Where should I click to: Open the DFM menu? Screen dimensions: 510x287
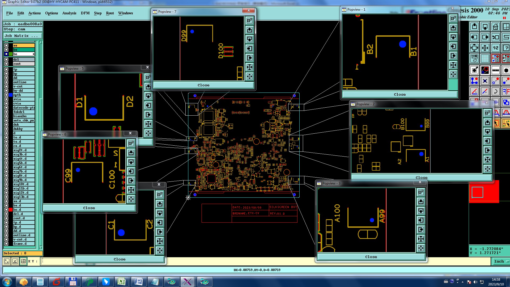[x=85, y=13]
